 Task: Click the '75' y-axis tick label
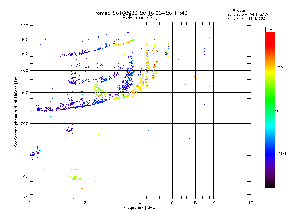(x=26, y=197)
